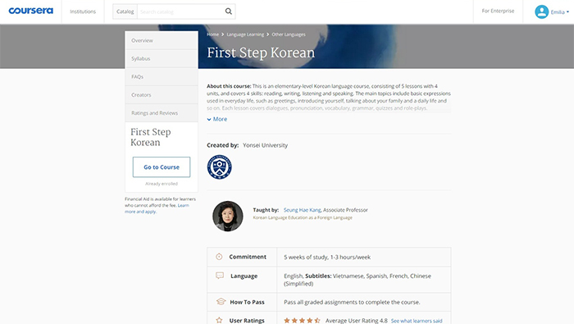Click the User Ratings star outline icon
Screen dimensions: 574x324
[x=219, y=321]
